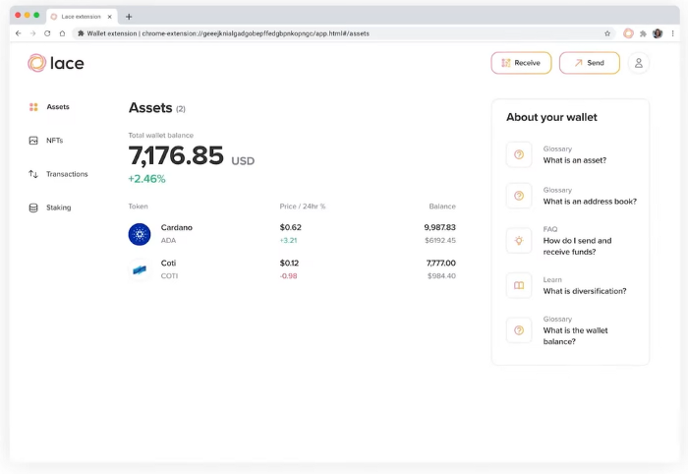Viewport: 688px width, 474px height.
Task: Click the browser back arrow
Action: point(18,33)
